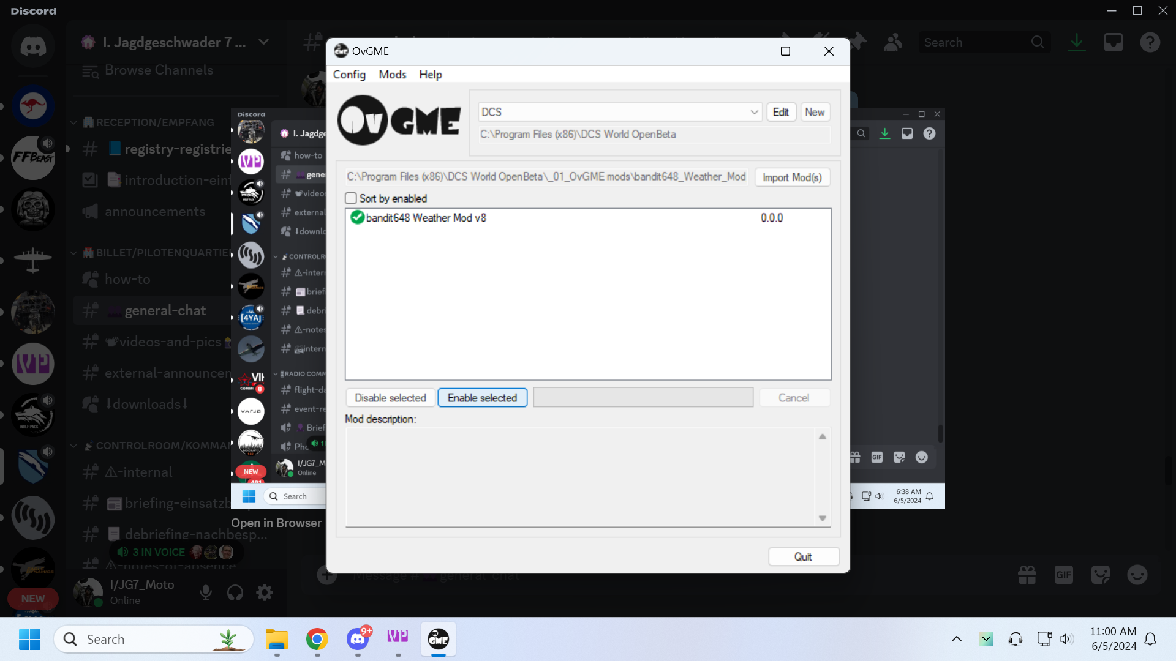Toggle the Sort by enabled checkbox
Image resolution: width=1176 pixels, height=661 pixels.
(351, 198)
